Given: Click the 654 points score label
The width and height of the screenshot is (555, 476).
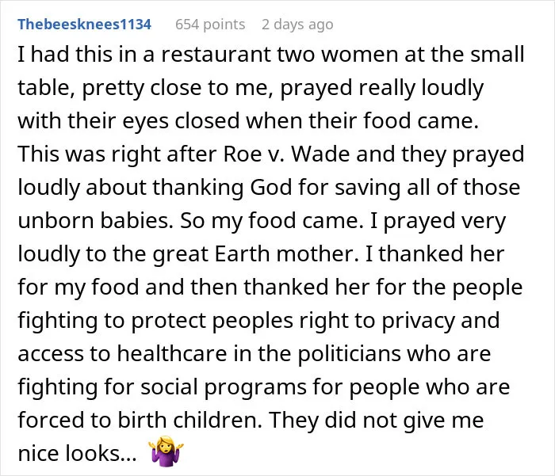Looking at the screenshot, I should [x=210, y=25].
